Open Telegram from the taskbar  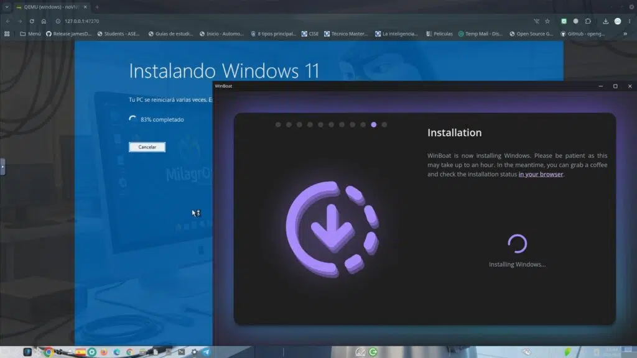[207, 352]
